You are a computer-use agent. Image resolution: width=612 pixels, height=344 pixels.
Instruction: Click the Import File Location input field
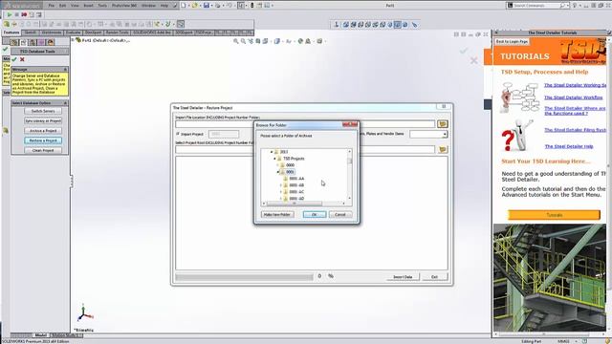point(305,124)
